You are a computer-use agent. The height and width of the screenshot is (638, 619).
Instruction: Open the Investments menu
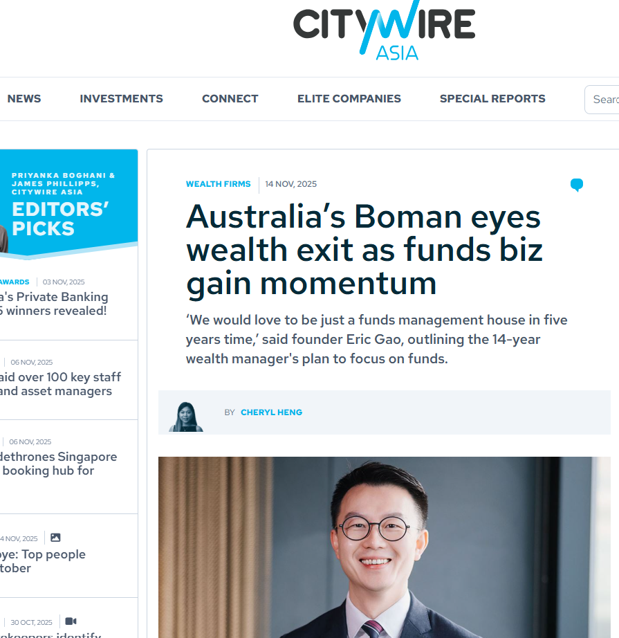(x=121, y=99)
